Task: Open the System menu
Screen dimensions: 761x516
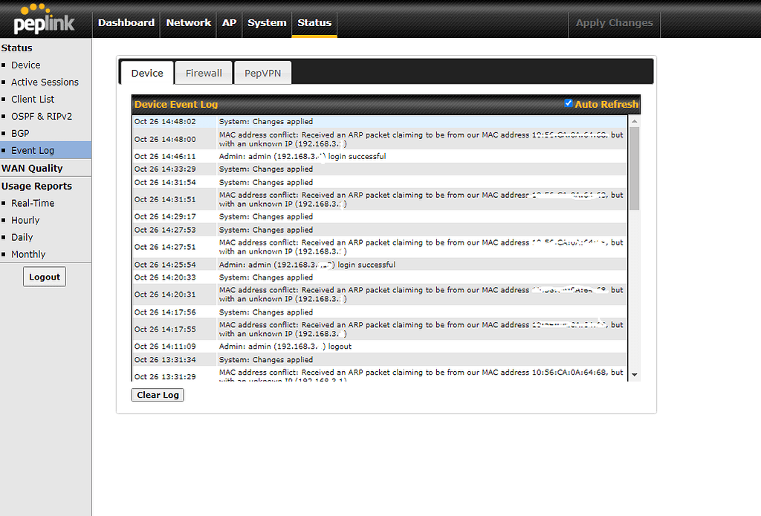Action: pos(267,23)
